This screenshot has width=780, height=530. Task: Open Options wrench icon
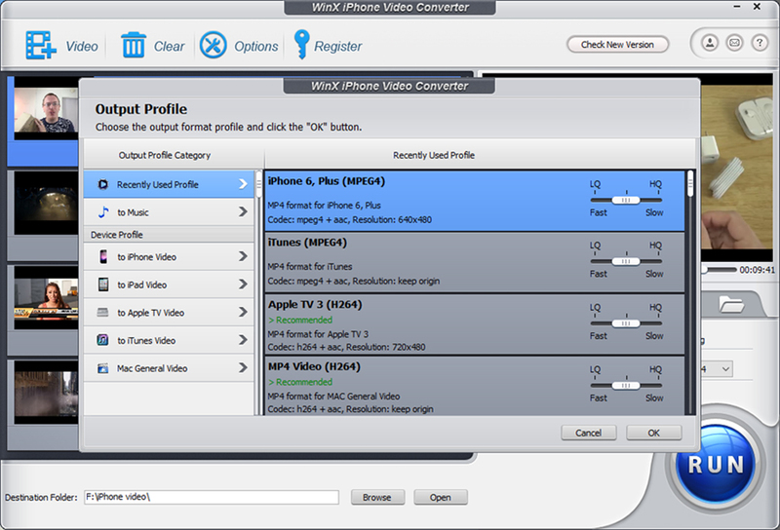[x=213, y=45]
